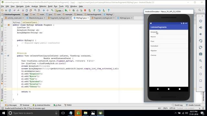
Task: Click the emulator Volume Up button
Action: click(201, 27)
